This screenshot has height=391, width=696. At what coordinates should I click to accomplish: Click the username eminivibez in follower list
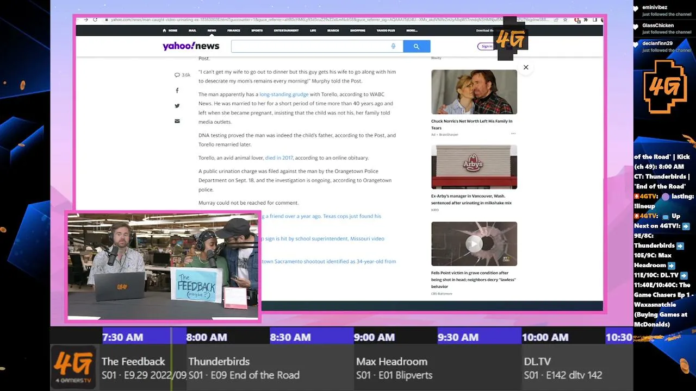tap(655, 8)
